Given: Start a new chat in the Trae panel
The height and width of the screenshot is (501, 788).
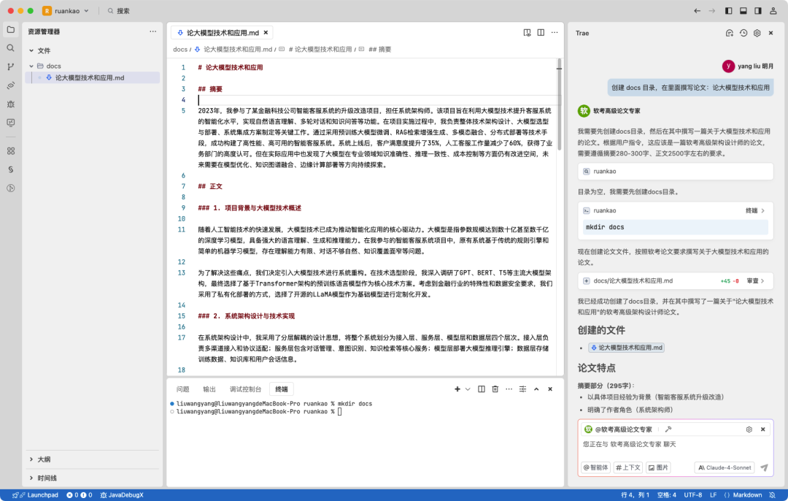Looking at the screenshot, I should 730,32.
